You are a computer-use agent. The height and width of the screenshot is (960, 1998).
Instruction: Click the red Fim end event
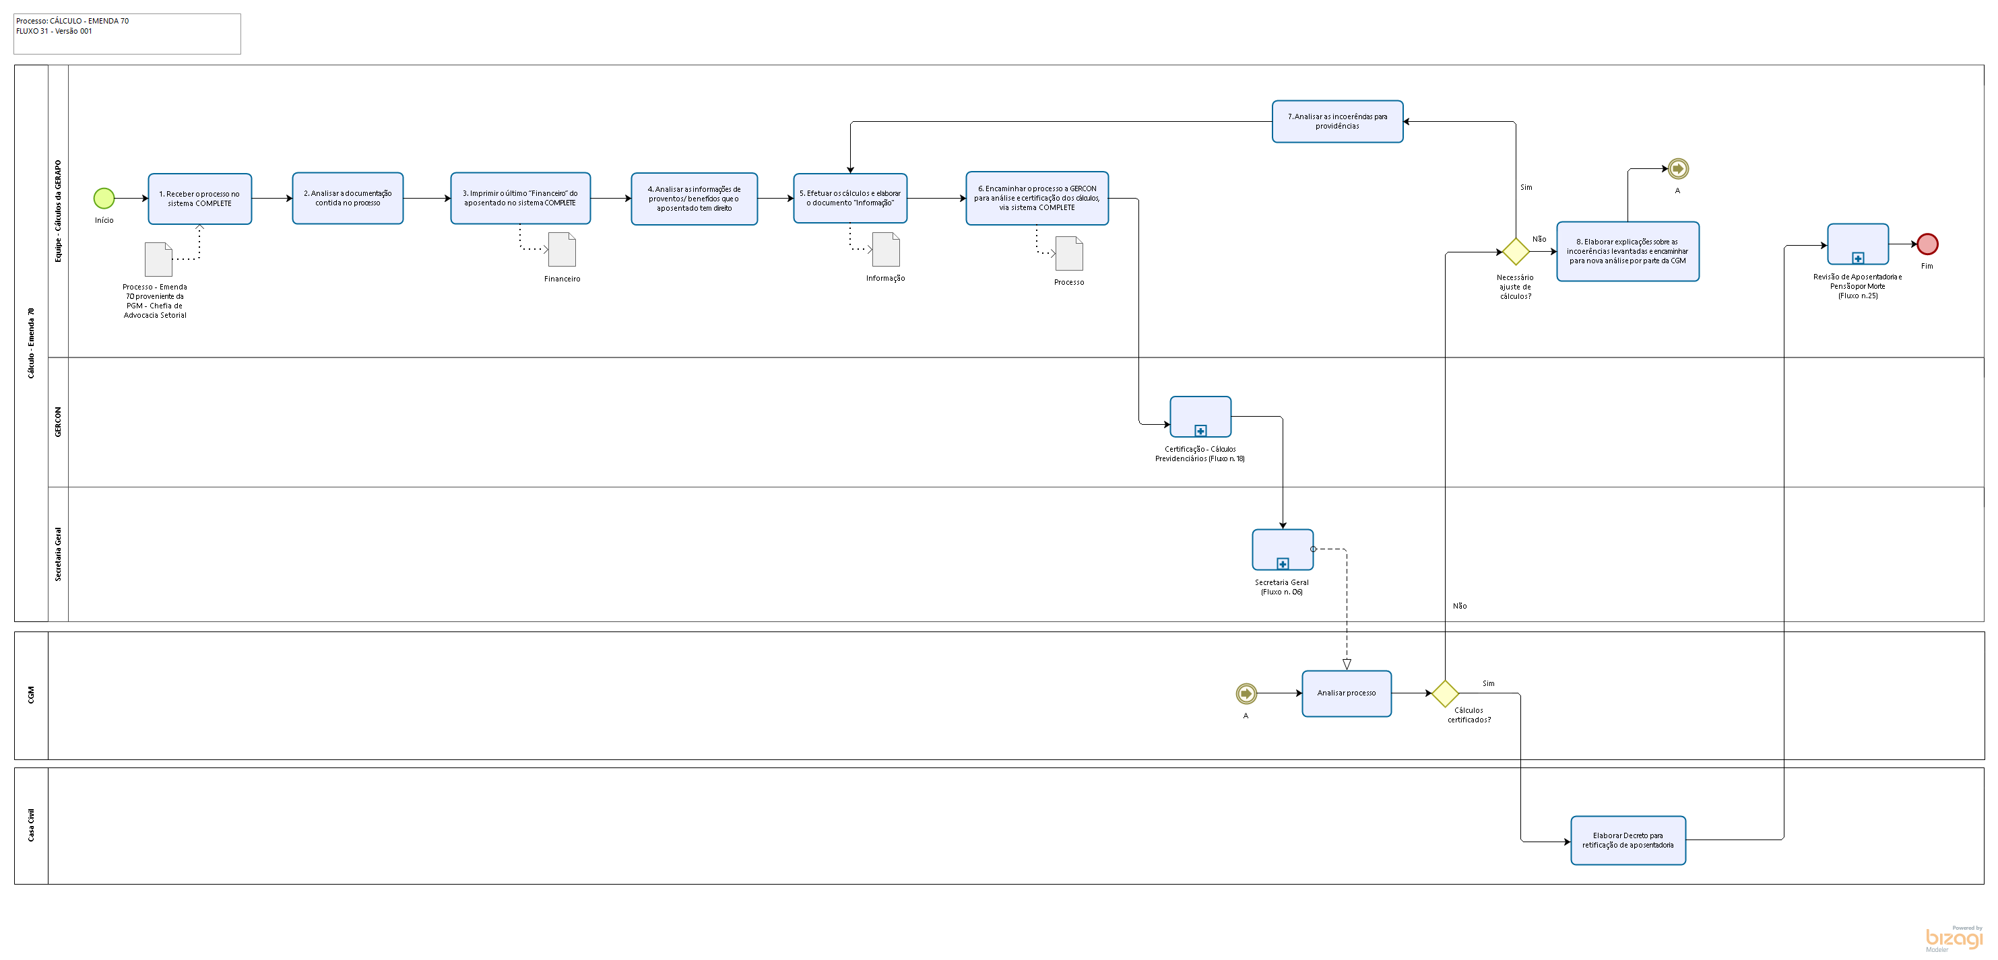coord(1927,244)
